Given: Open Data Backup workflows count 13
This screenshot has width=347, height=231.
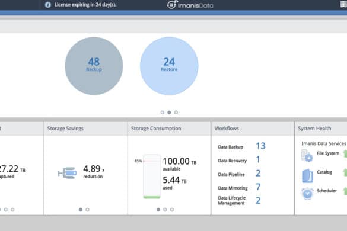Looking at the screenshot, I should 260,146.
